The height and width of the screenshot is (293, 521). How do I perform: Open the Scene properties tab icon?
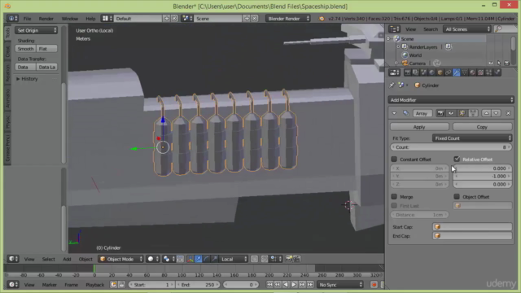pos(423,72)
